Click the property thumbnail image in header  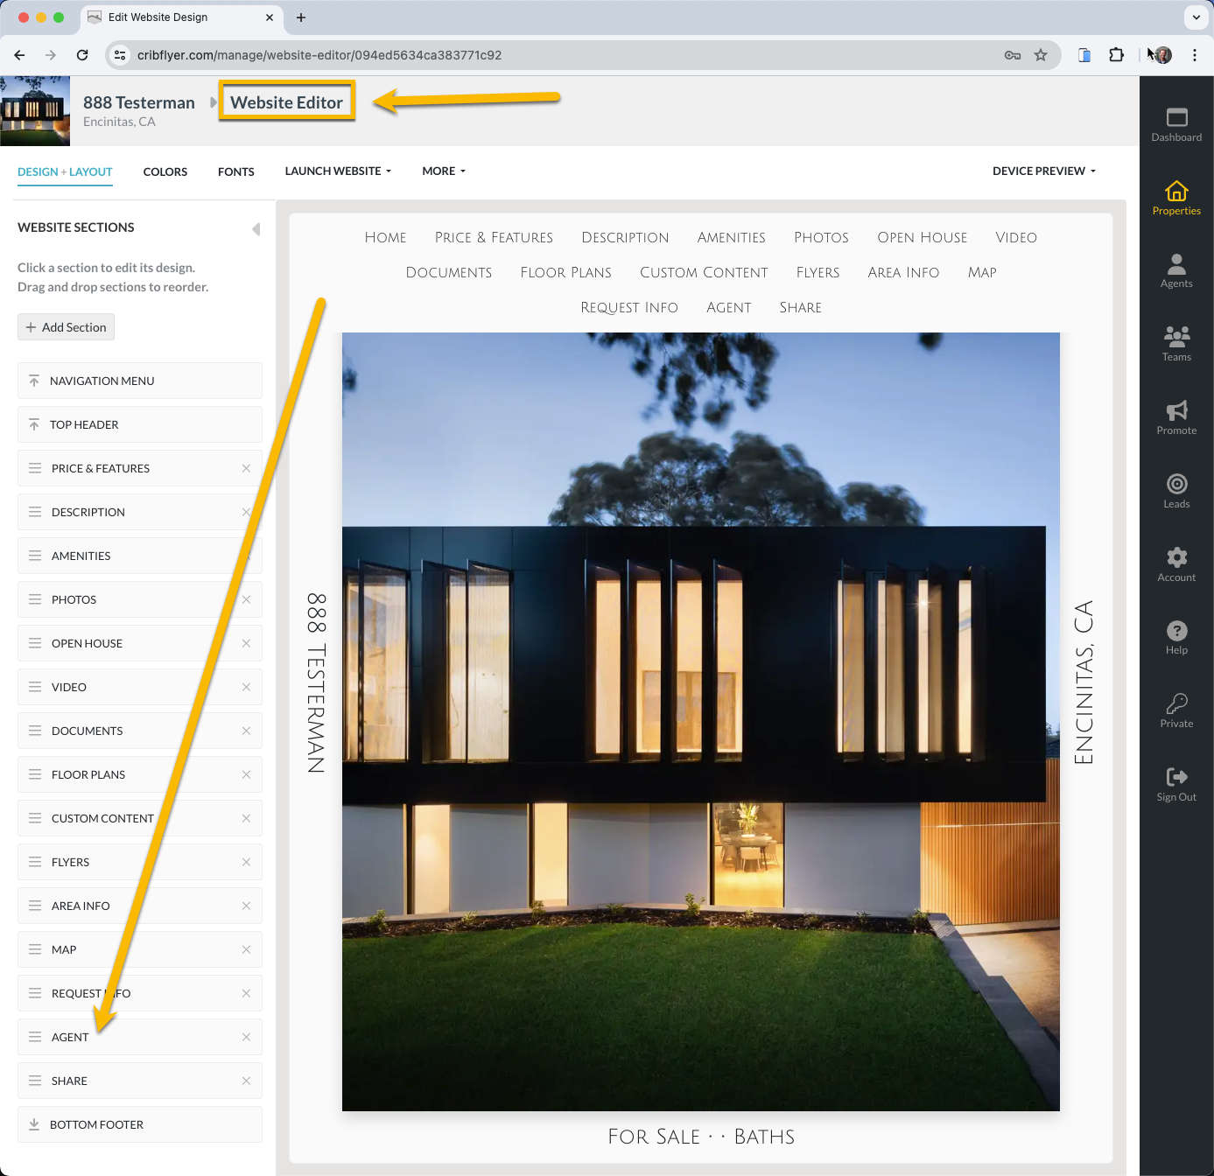click(x=35, y=110)
